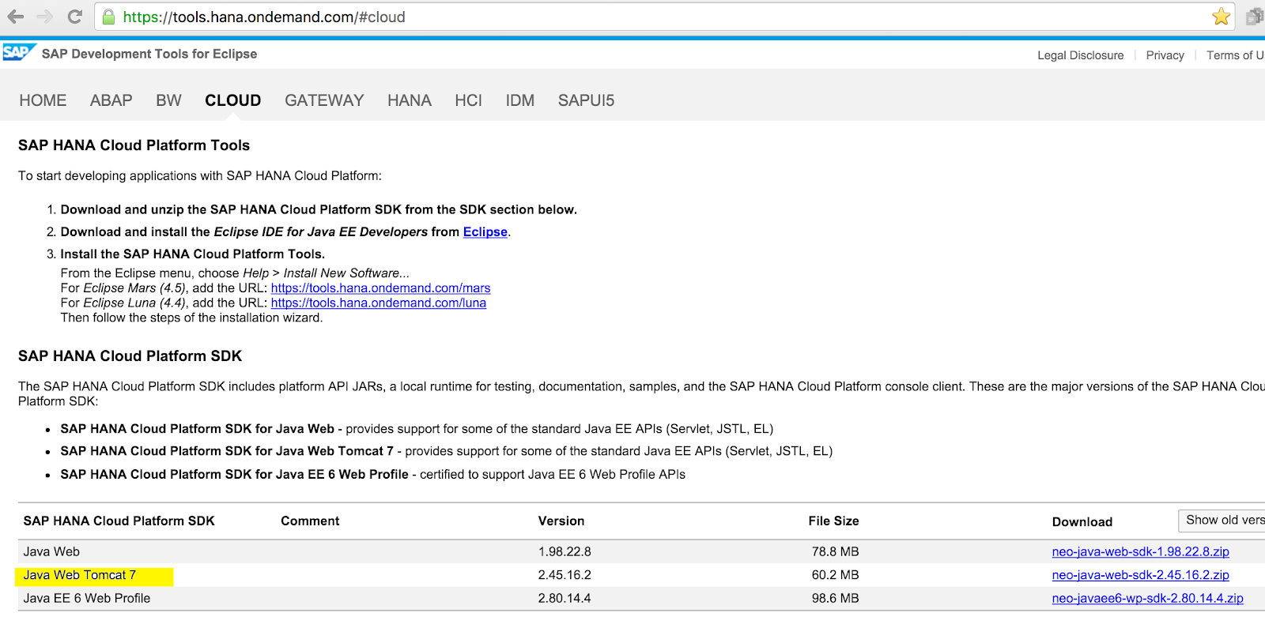This screenshot has width=1265, height=628.
Task: Download neo-java-web-sdk-1.98.22.8.zip
Action: tap(1141, 551)
